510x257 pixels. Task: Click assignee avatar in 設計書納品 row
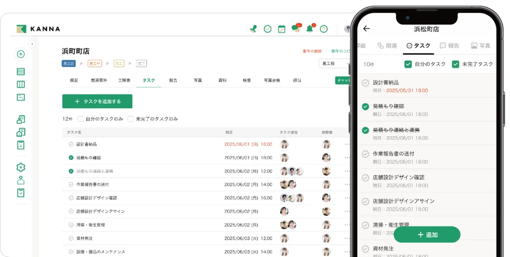pos(284,144)
